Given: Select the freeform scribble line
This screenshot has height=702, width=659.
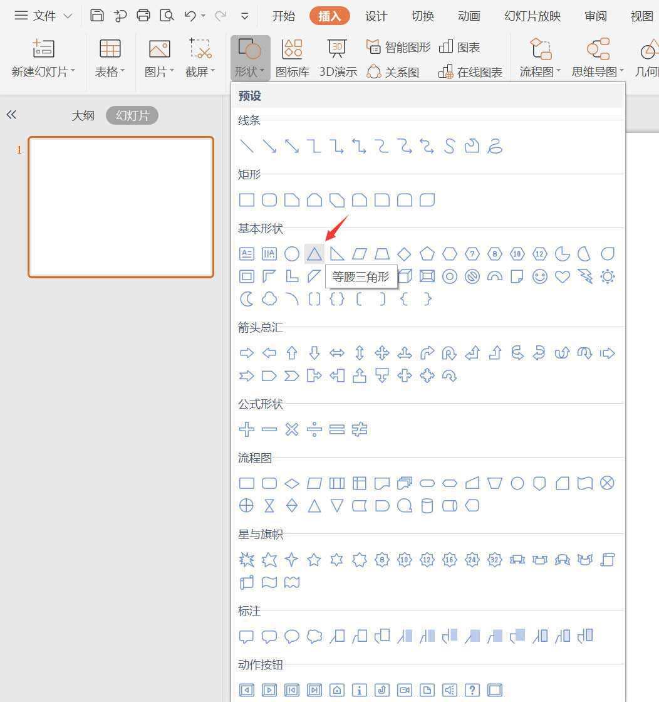Looking at the screenshot, I should point(494,146).
